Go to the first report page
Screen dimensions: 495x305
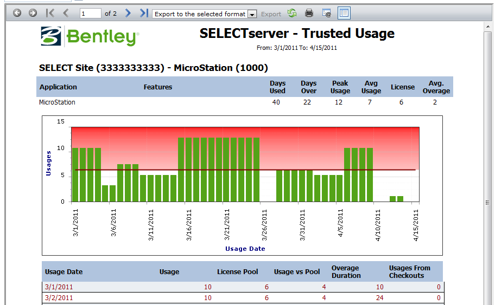(50, 13)
